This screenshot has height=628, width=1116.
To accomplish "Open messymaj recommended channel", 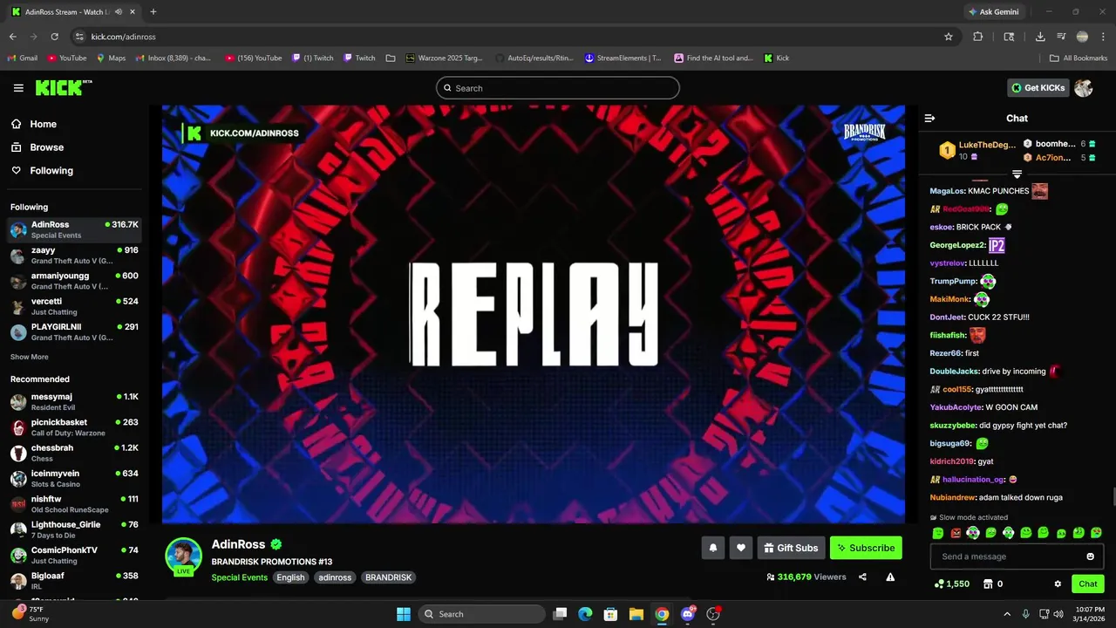I will click(x=74, y=402).
